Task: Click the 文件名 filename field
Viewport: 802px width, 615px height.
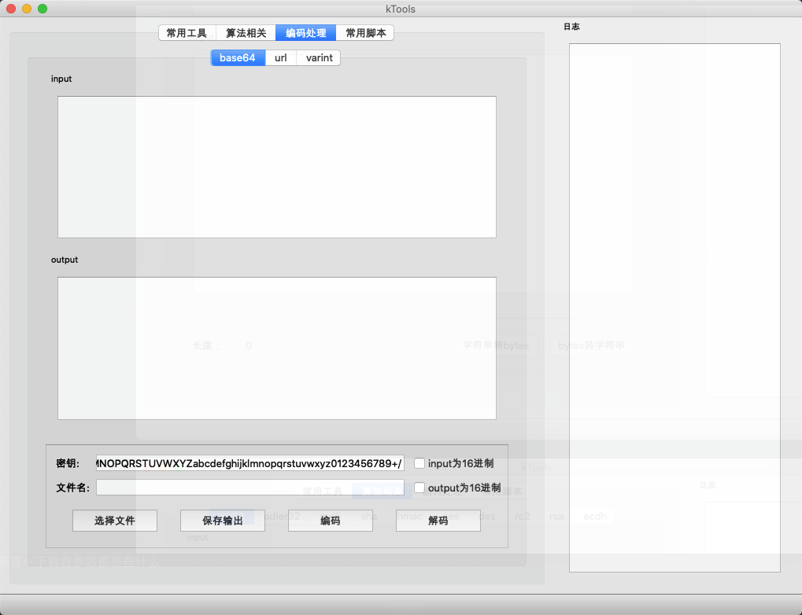Action: click(250, 487)
